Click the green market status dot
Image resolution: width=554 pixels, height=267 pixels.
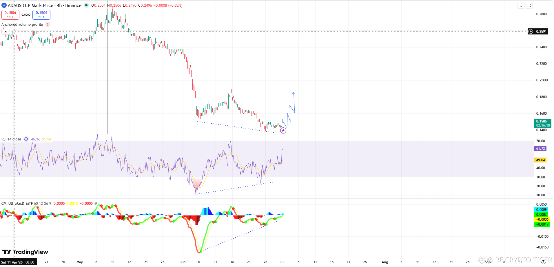tap(86, 5)
